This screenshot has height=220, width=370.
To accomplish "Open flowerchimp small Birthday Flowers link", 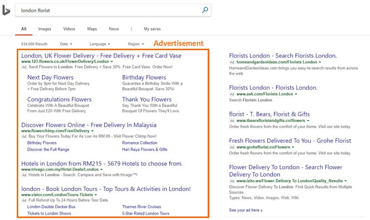I will (x=42, y=143).
